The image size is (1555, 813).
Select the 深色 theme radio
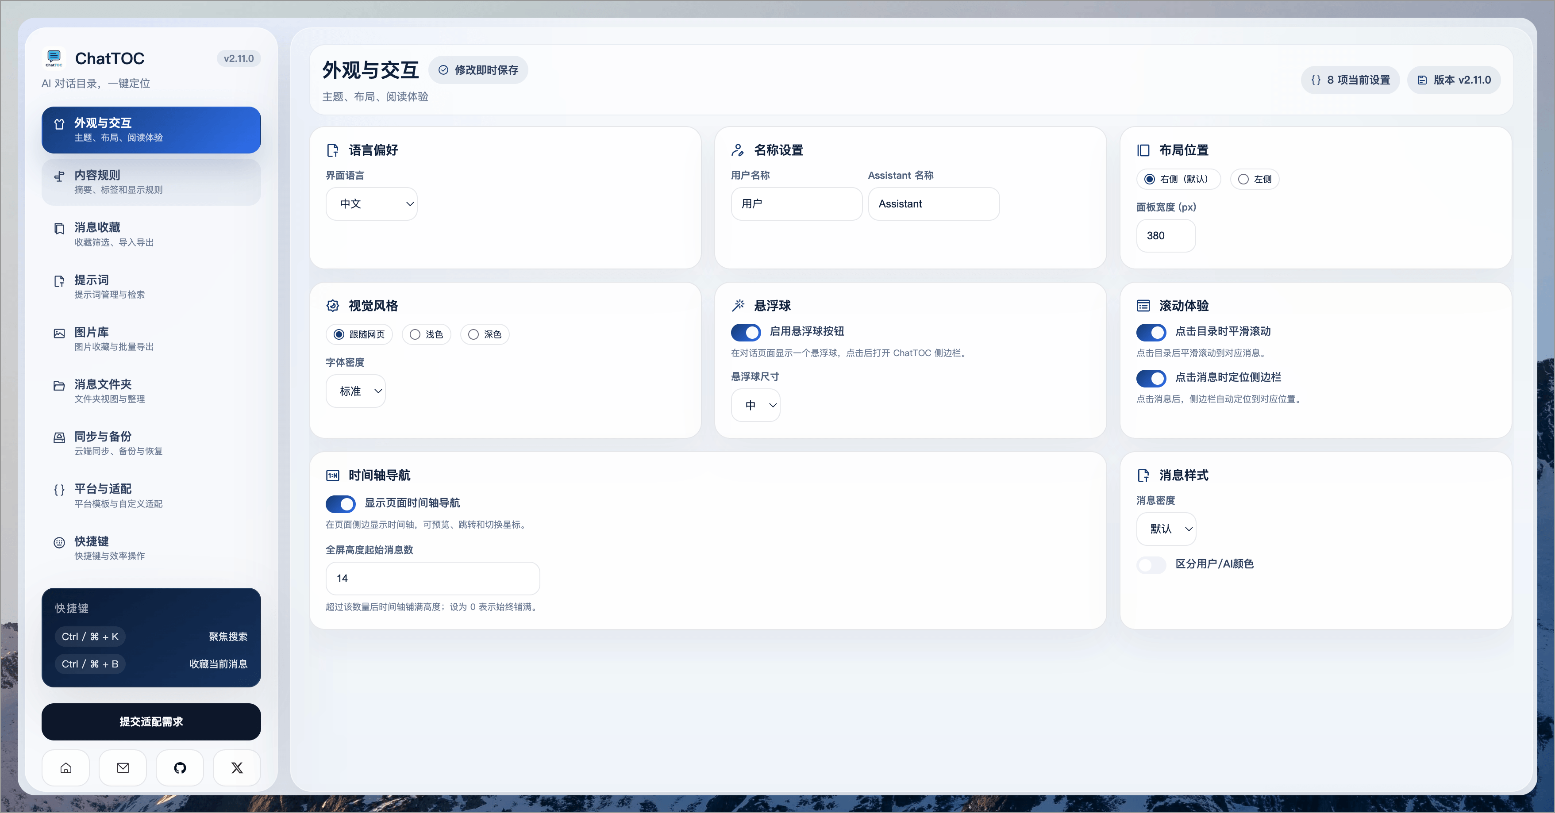tap(474, 334)
